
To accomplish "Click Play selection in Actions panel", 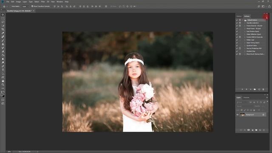I will [250, 89].
